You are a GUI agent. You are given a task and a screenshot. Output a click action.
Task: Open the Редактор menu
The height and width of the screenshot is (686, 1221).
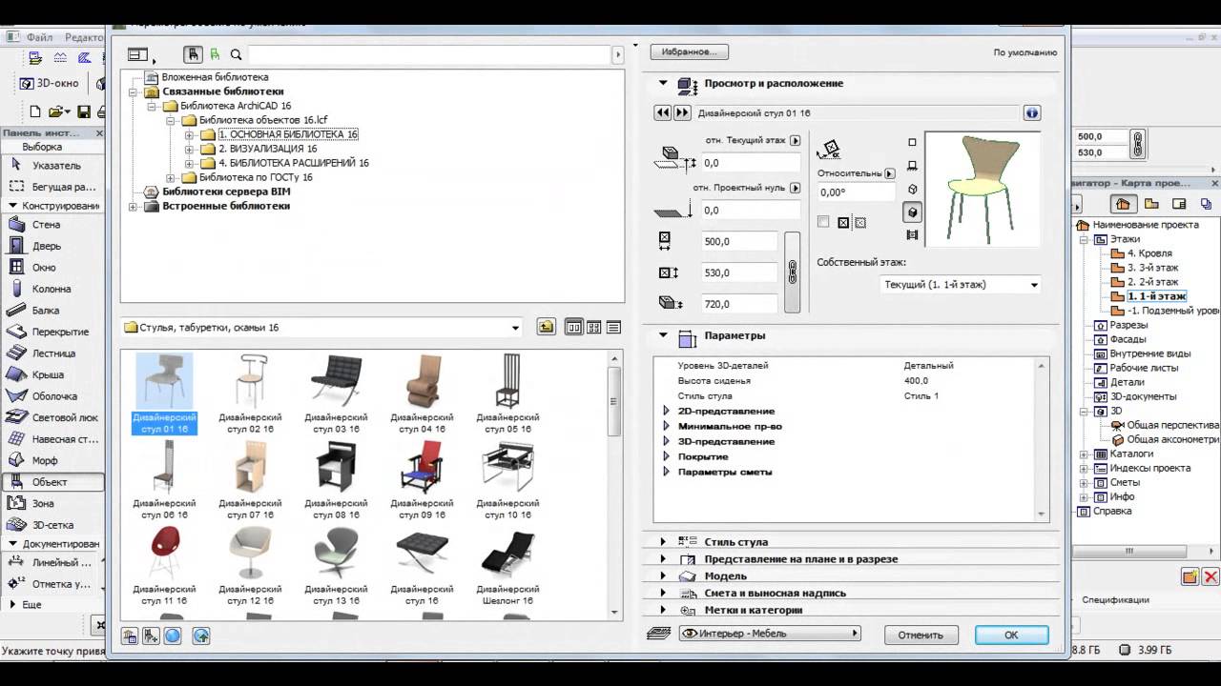point(84,37)
